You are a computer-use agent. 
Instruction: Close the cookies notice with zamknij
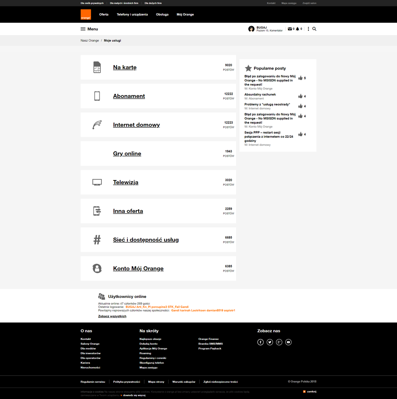[x=310, y=391]
